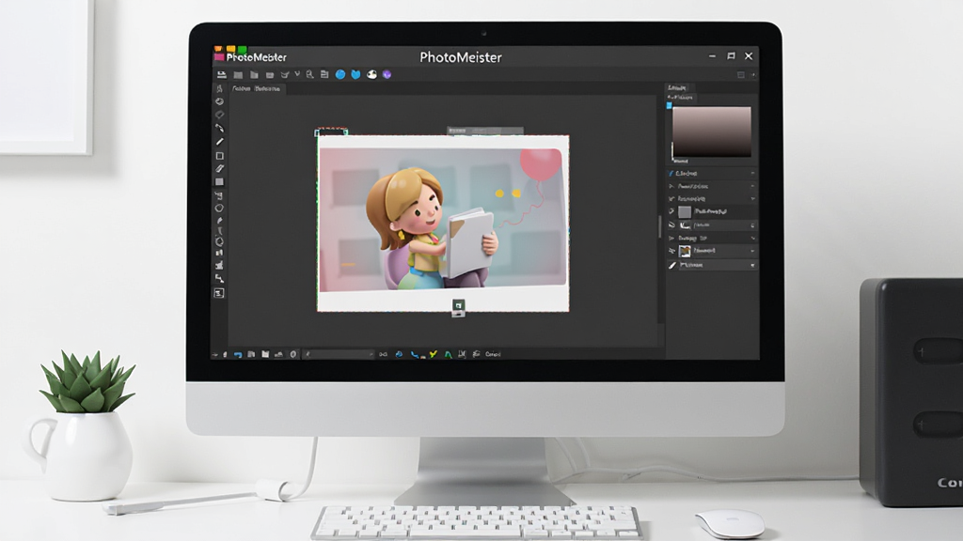
Task: Select the gray square layer thumbnail
Action: click(x=685, y=212)
